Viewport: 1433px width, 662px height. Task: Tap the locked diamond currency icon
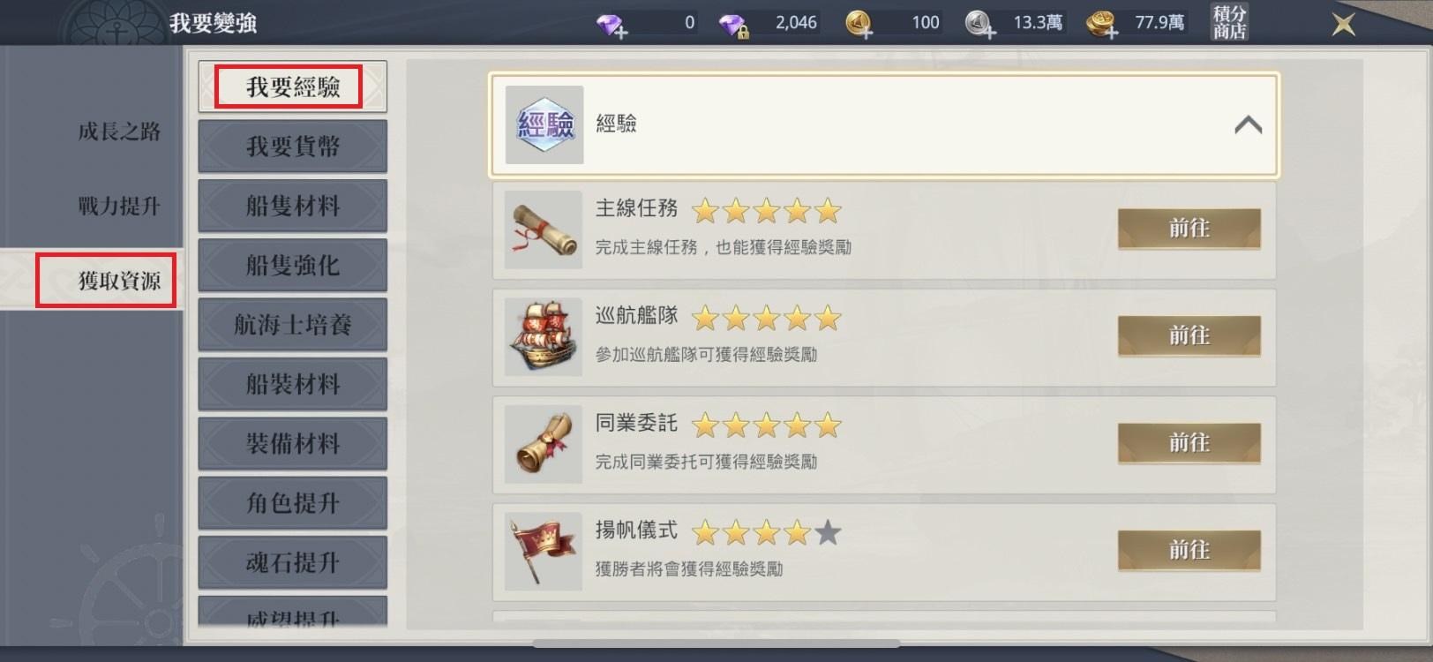click(734, 24)
